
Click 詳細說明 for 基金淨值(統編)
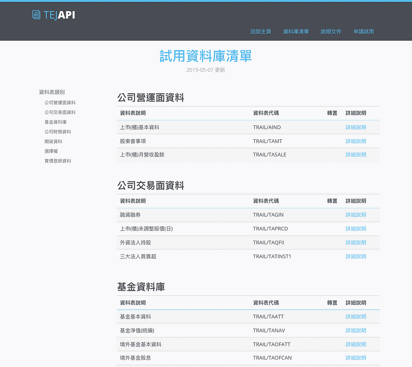355,330
